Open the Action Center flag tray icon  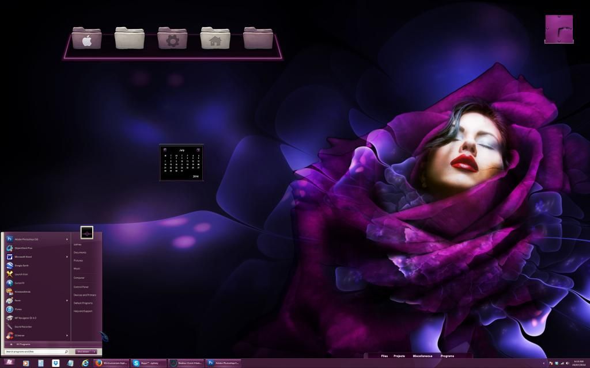click(551, 363)
